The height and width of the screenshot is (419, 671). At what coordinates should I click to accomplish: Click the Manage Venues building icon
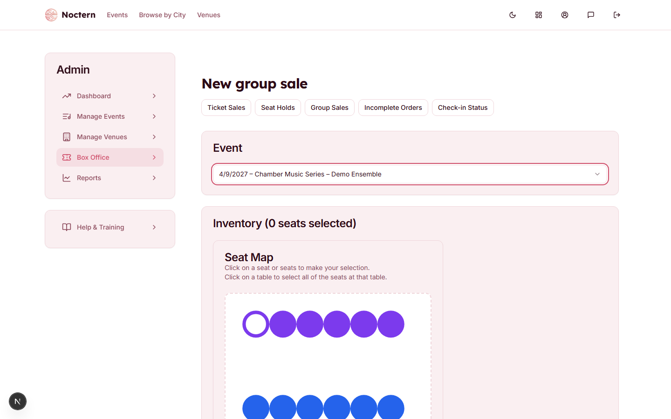(67, 137)
